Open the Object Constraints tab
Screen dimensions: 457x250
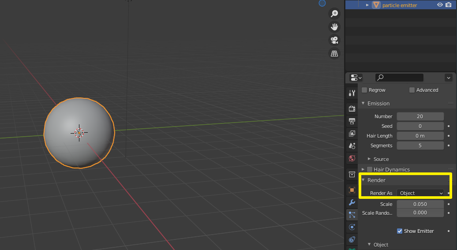click(x=352, y=239)
